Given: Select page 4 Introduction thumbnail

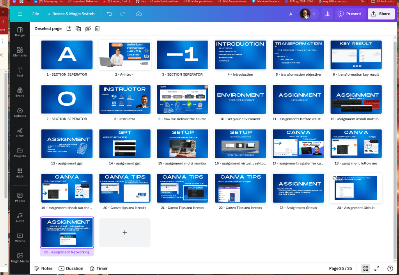Looking at the screenshot, I should 241,55.
